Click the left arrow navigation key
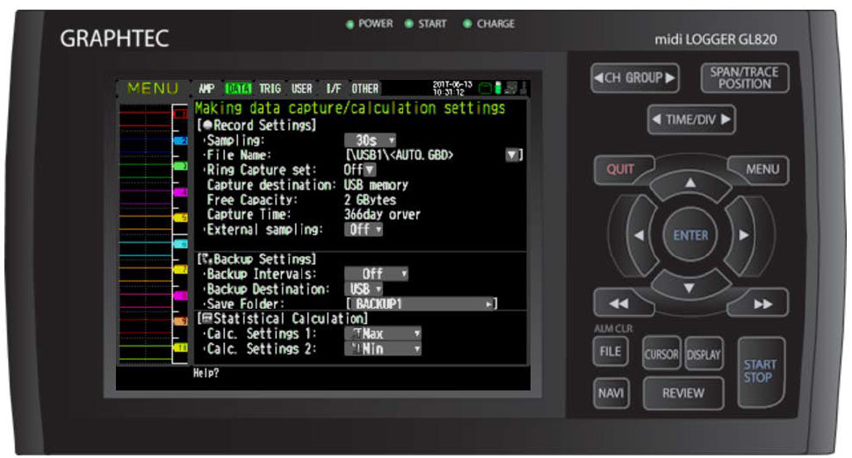The width and height of the screenshot is (852, 458). (640, 235)
